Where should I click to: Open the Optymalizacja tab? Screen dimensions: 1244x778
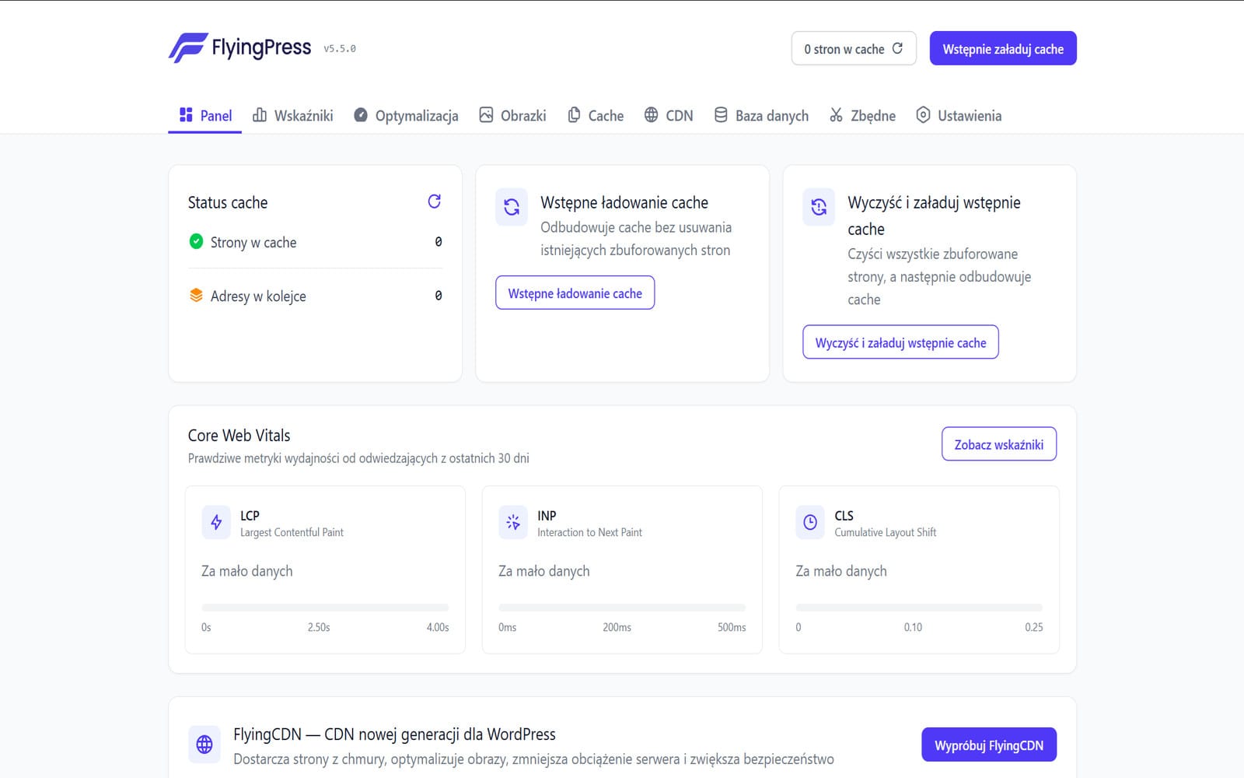tap(406, 116)
